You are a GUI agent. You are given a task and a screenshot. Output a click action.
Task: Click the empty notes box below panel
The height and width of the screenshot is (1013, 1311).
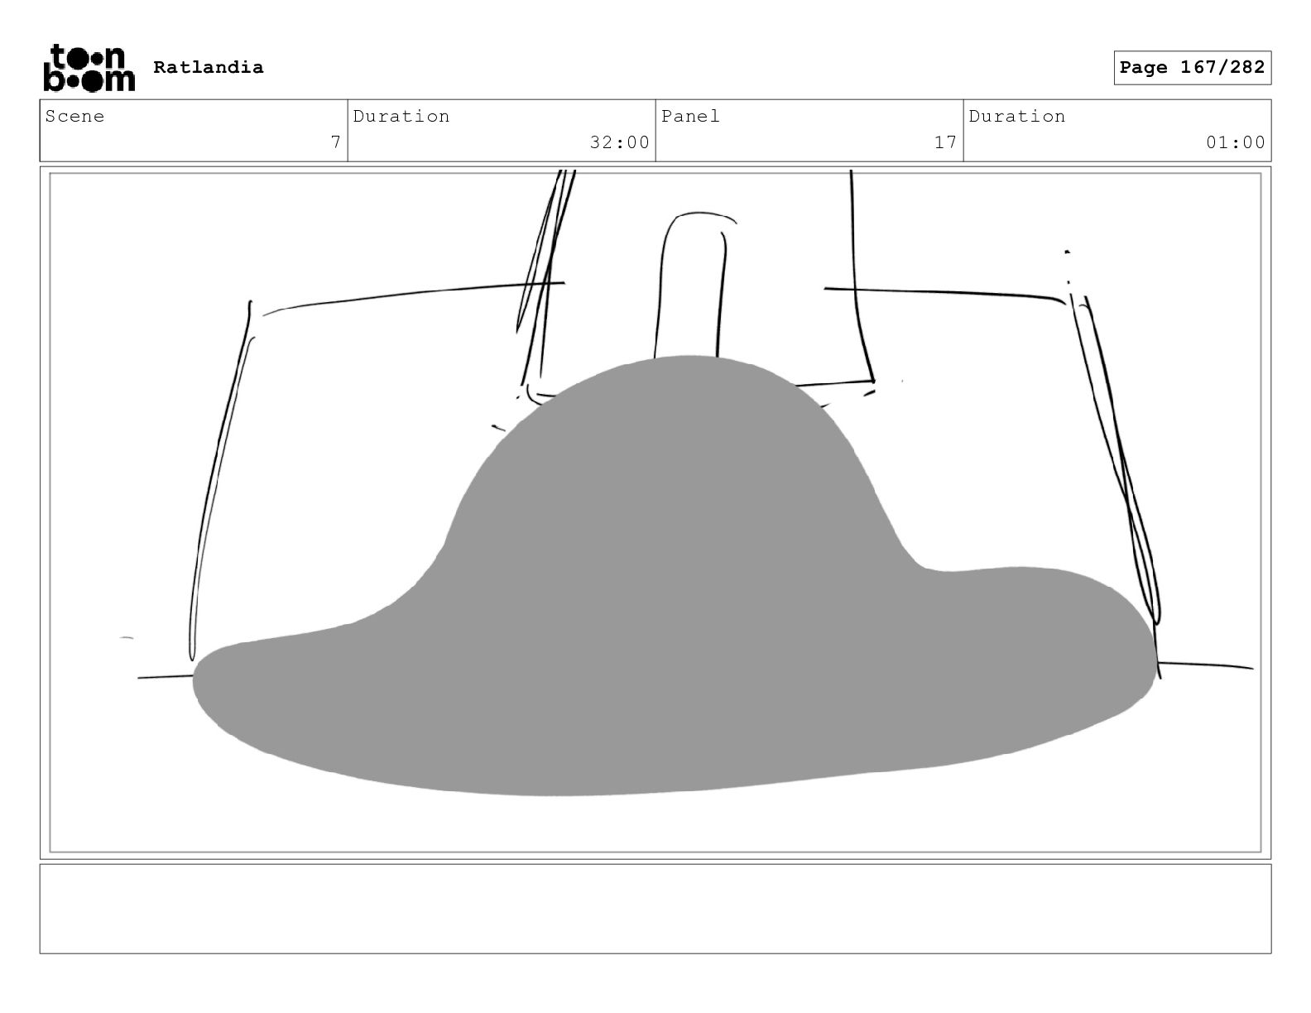tap(655, 909)
